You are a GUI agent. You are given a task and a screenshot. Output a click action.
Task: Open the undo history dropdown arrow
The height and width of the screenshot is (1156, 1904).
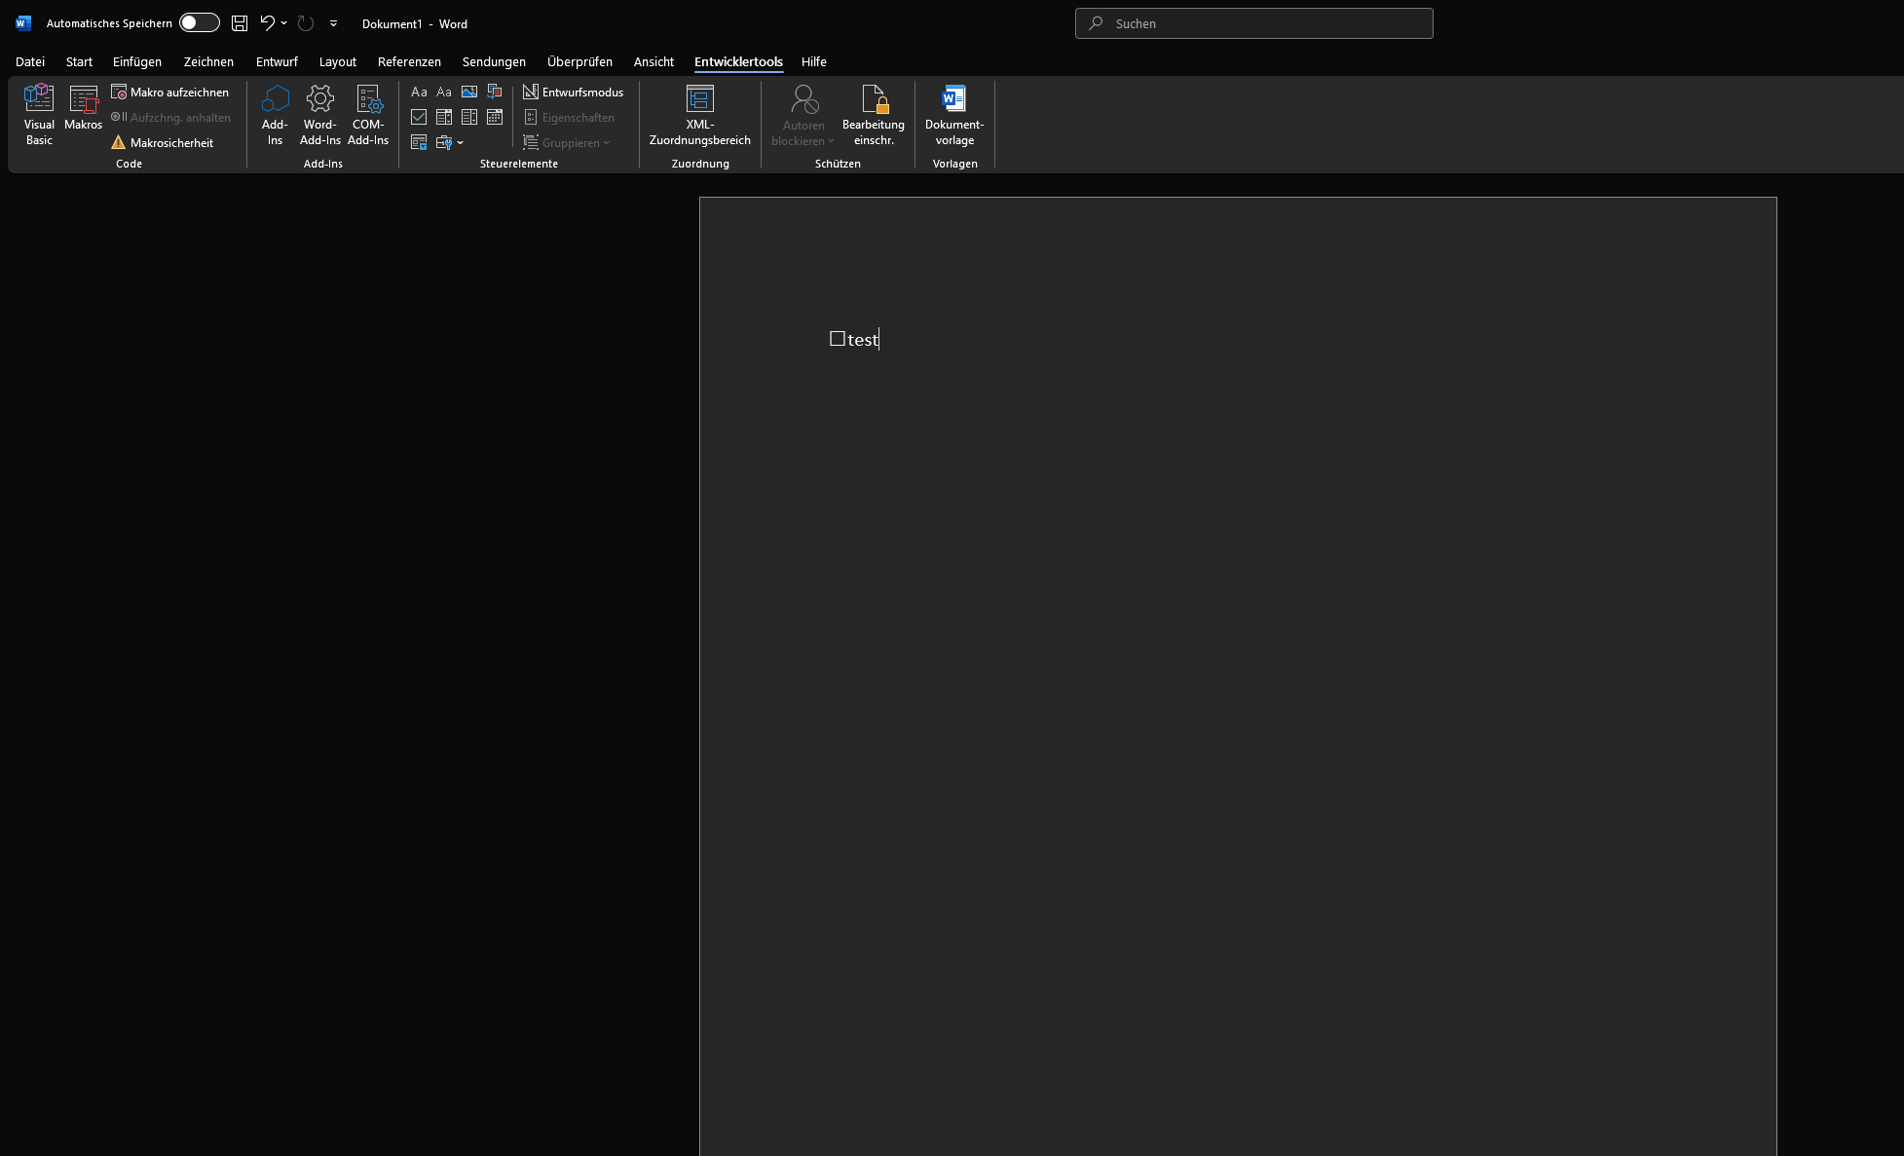click(284, 23)
